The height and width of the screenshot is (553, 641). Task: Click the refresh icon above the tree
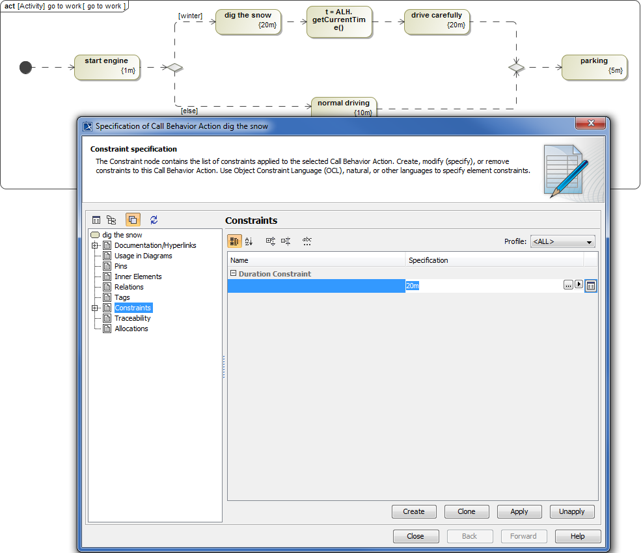[x=154, y=220]
